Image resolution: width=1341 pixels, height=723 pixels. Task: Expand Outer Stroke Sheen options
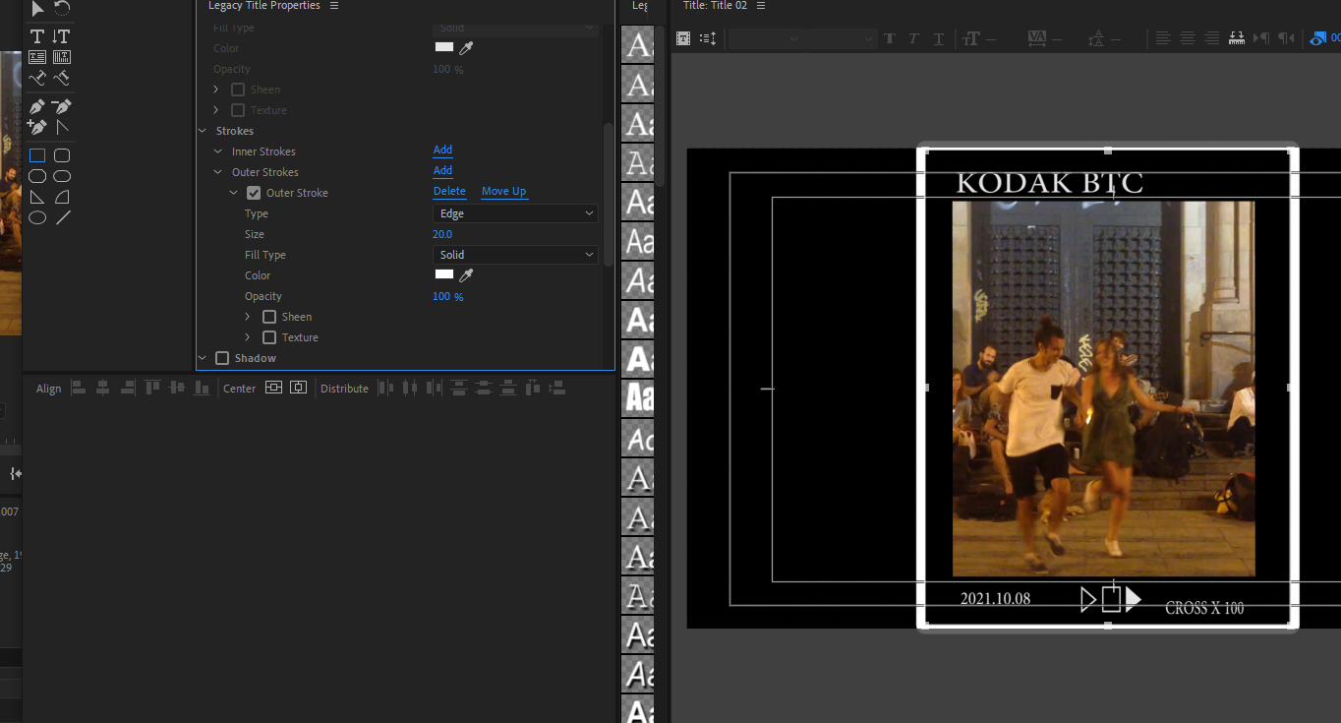tap(250, 317)
